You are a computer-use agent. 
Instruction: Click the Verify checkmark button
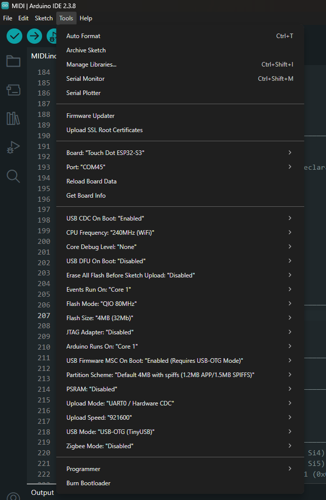[x=14, y=36]
